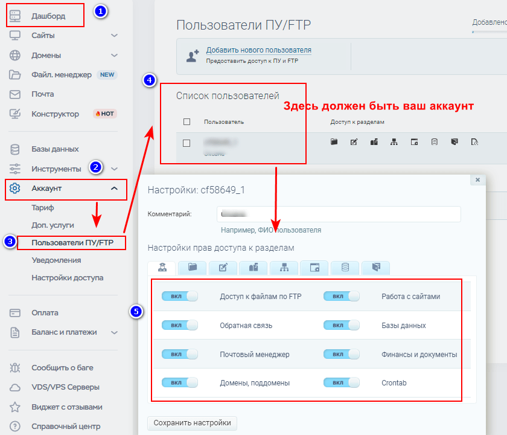
Task: Open Тариф in the Аккаунт submenu
Action: pos(43,208)
